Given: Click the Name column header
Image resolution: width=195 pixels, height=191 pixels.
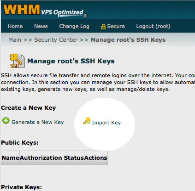Looking at the screenshot, I should 10,157.
